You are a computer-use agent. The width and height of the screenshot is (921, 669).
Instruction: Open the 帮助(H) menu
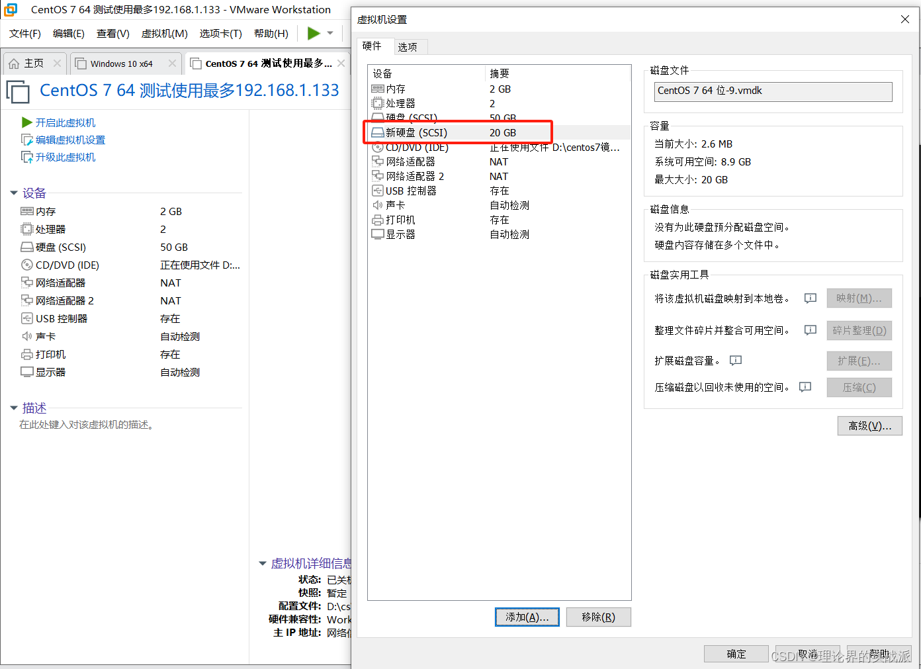(271, 33)
